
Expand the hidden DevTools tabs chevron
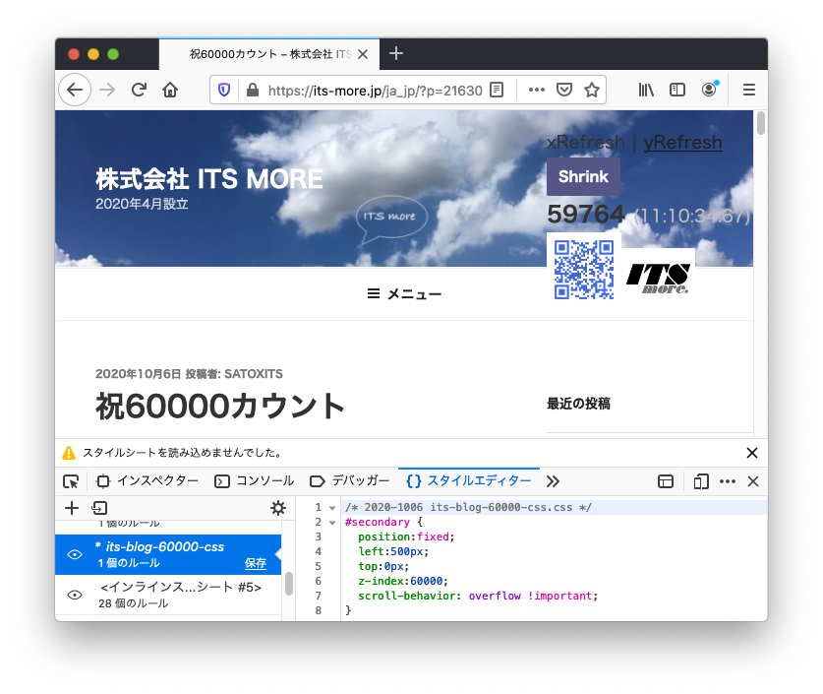point(553,481)
